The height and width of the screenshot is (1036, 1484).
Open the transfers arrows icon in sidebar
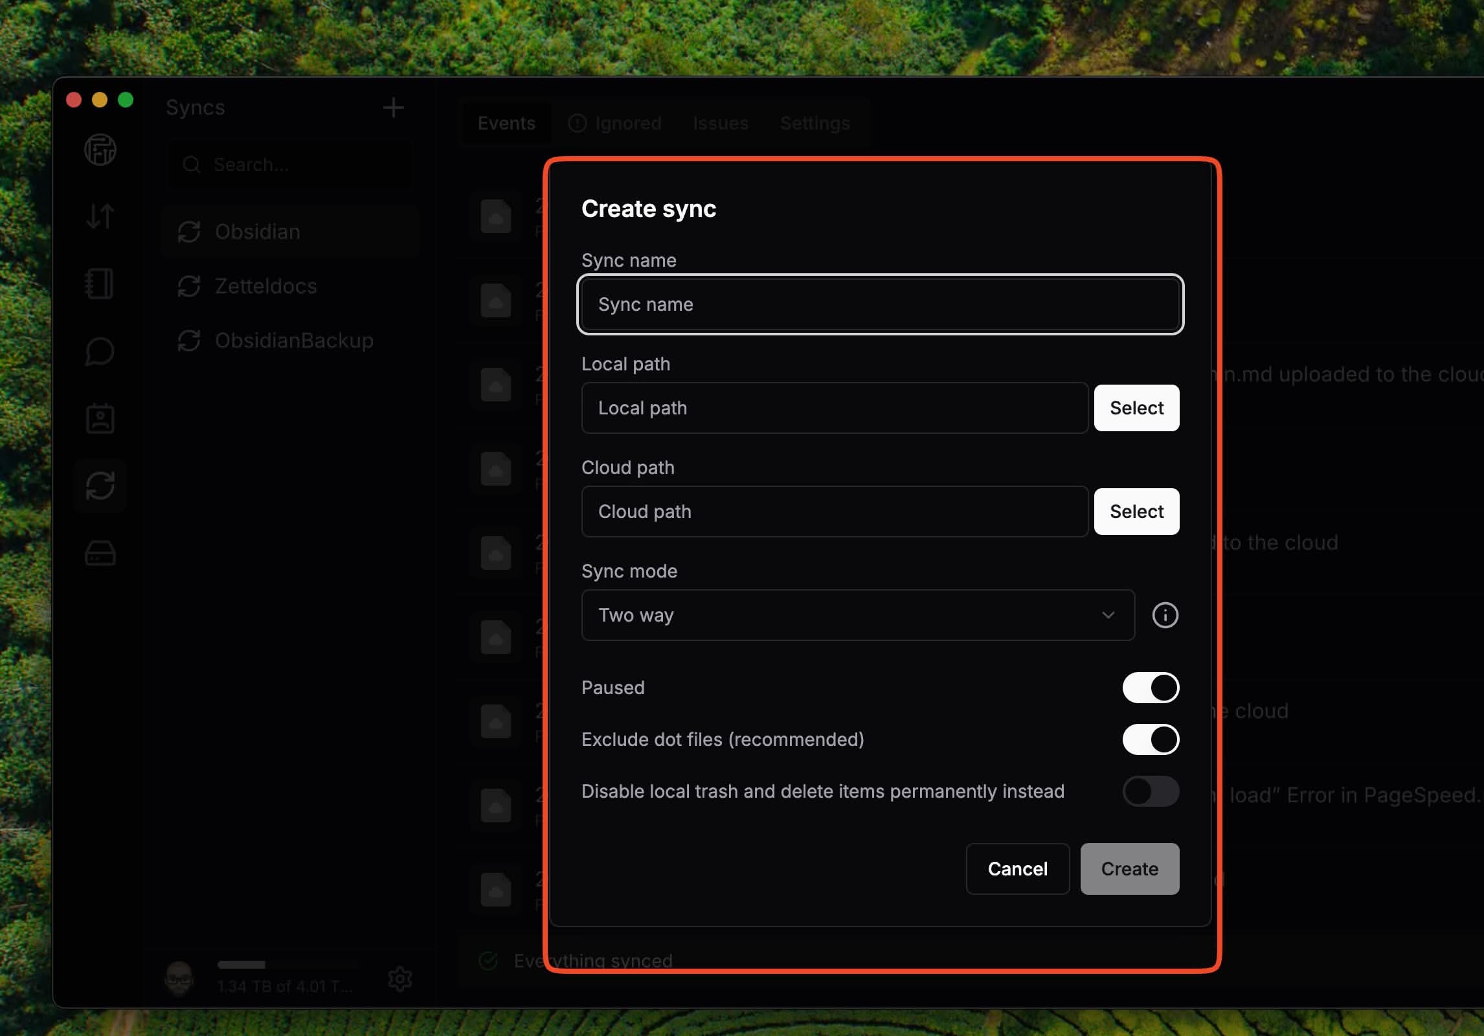(100, 216)
